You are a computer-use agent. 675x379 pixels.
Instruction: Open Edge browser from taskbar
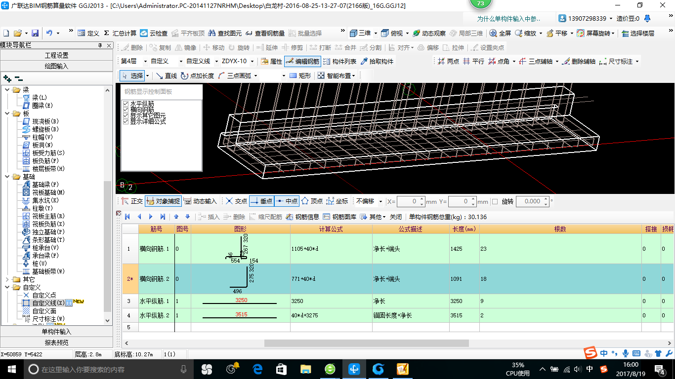(x=257, y=369)
